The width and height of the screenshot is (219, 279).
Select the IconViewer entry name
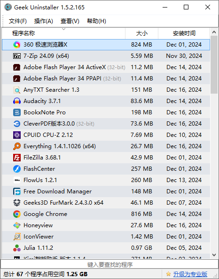[x=39, y=237]
